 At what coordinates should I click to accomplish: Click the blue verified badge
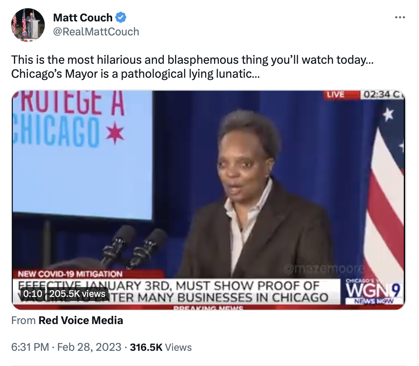coord(121,17)
